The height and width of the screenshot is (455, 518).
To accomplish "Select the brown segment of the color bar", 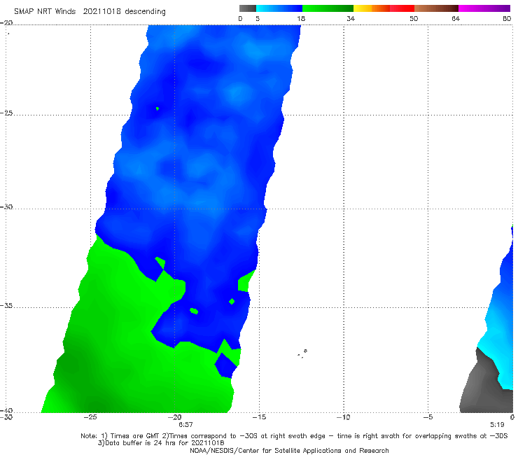I will click(436, 8).
